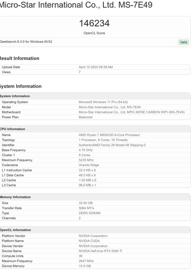Image resolution: width=191 pixels, height=271 pixels.
Task: Click the green Valid badge
Action: point(183,42)
